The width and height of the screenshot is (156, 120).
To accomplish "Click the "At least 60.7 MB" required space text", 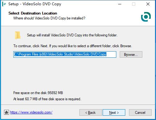I will click(47, 99).
